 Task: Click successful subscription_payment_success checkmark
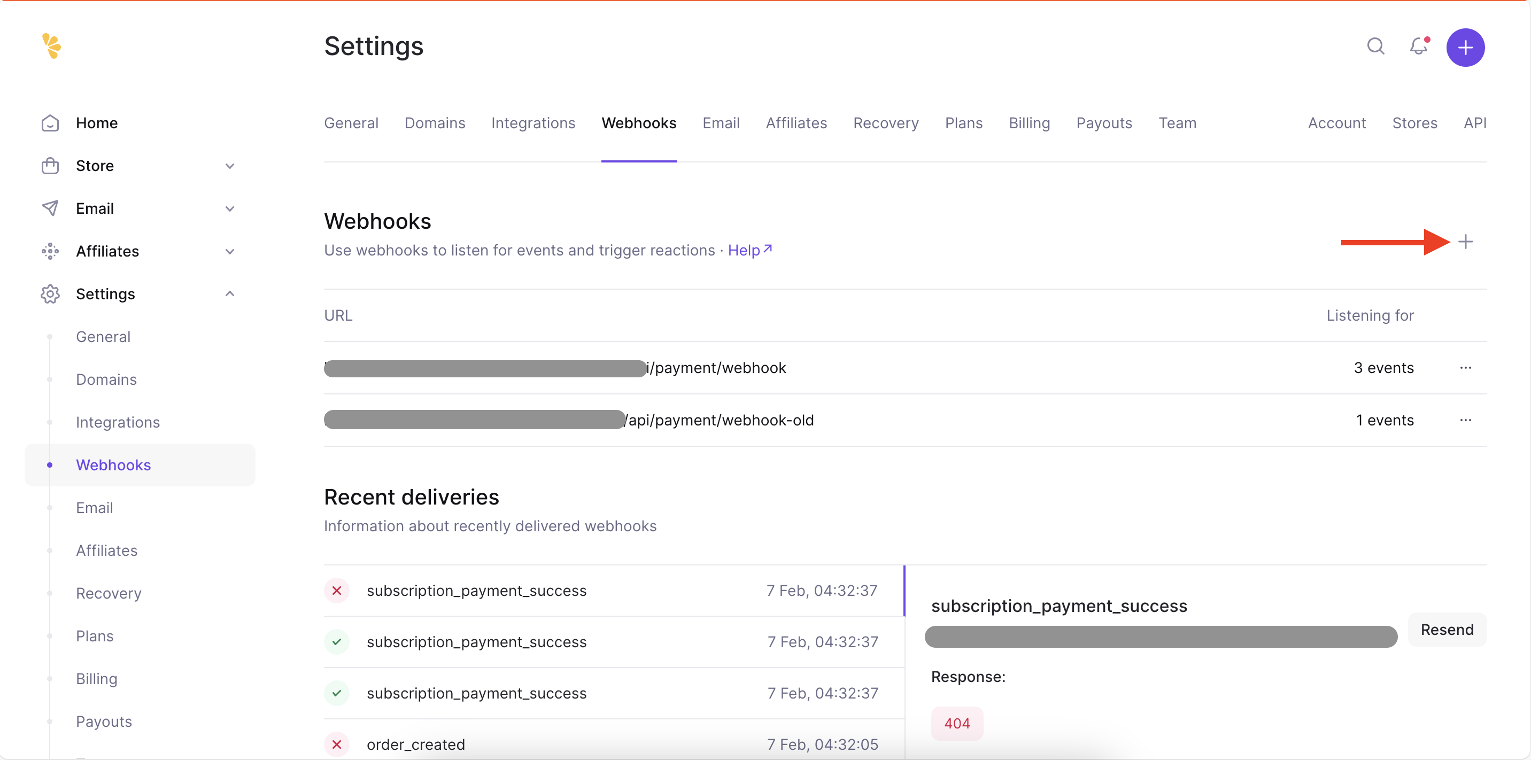[338, 642]
